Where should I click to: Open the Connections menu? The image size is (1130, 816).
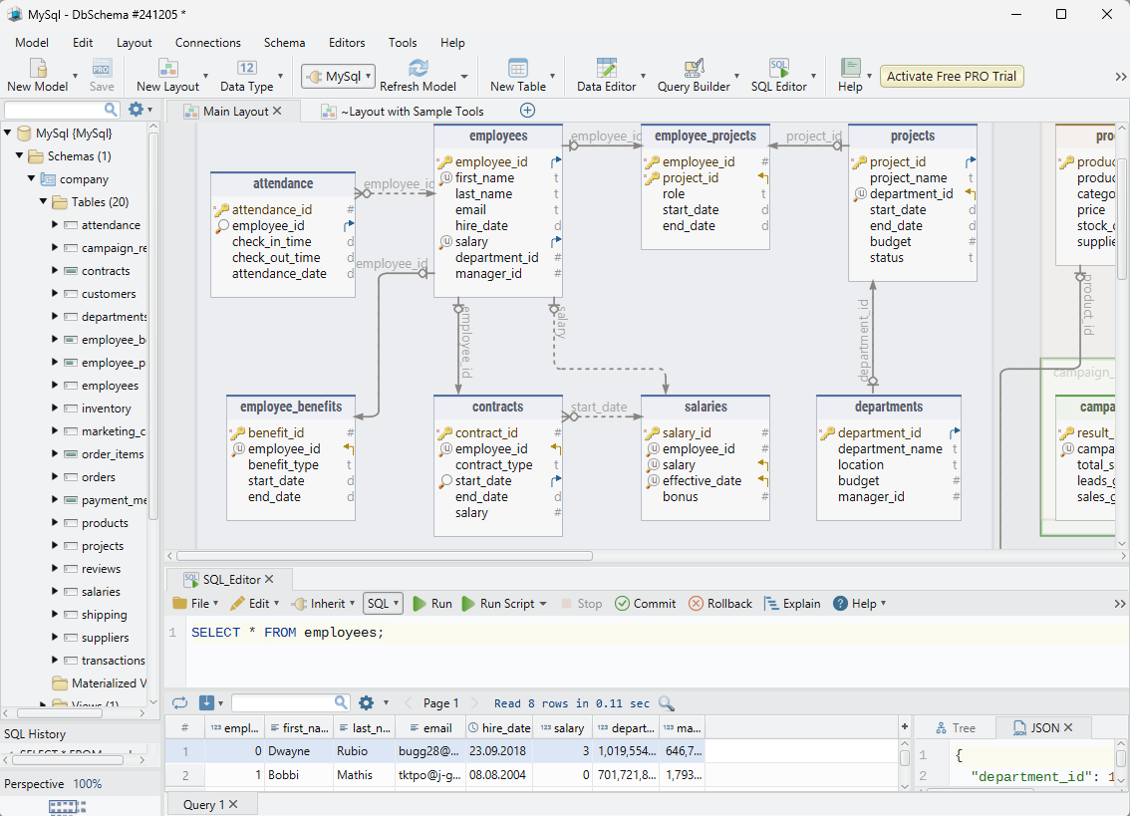point(207,43)
